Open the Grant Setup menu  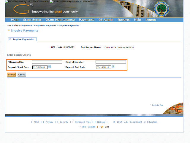tap(32, 20)
